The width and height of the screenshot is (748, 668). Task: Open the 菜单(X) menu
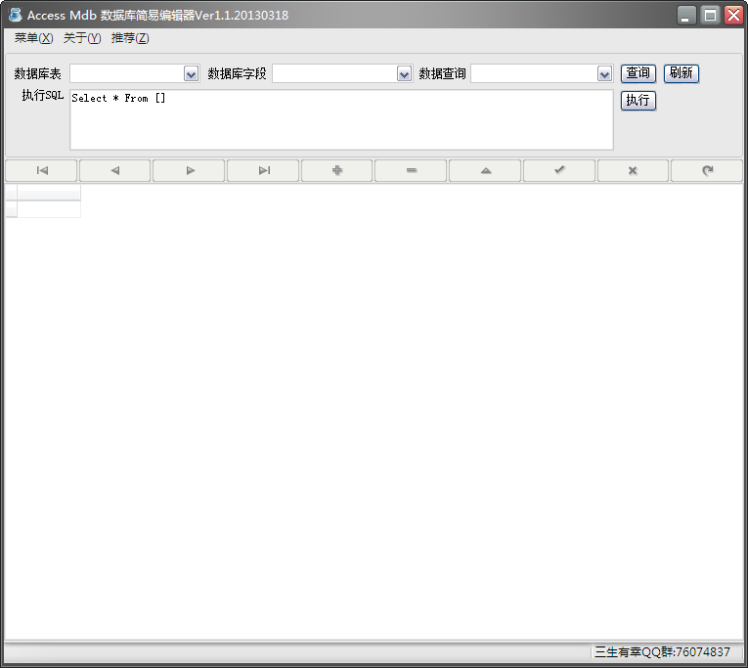[x=33, y=38]
